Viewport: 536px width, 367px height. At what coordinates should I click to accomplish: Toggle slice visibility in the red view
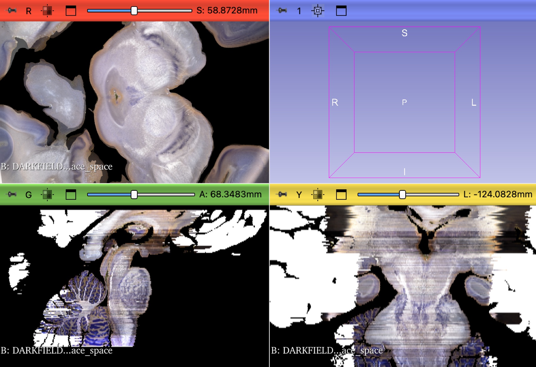click(47, 11)
